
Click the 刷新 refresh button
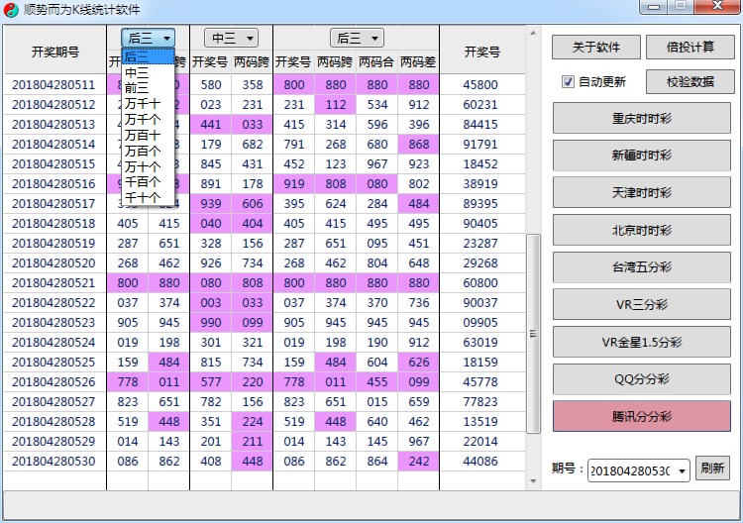coord(712,470)
